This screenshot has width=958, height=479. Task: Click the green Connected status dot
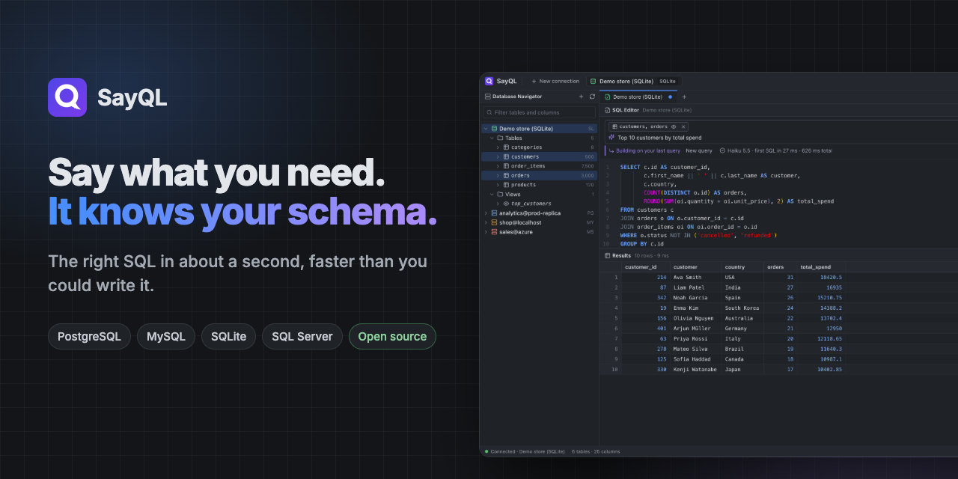point(486,451)
